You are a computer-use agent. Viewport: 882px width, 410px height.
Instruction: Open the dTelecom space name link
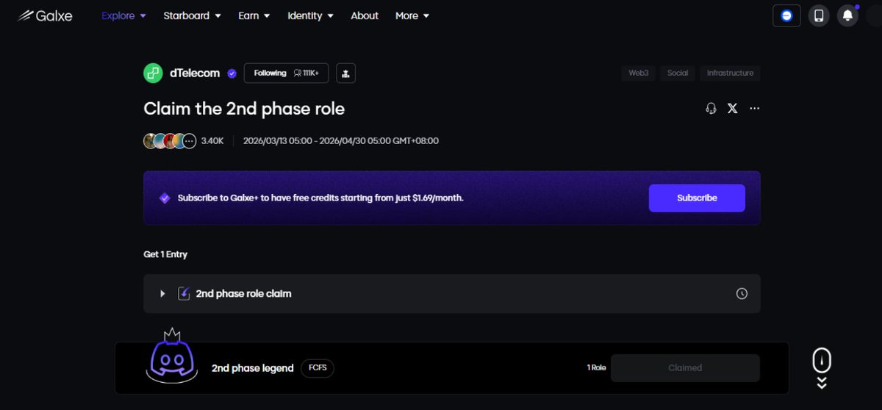coord(195,73)
